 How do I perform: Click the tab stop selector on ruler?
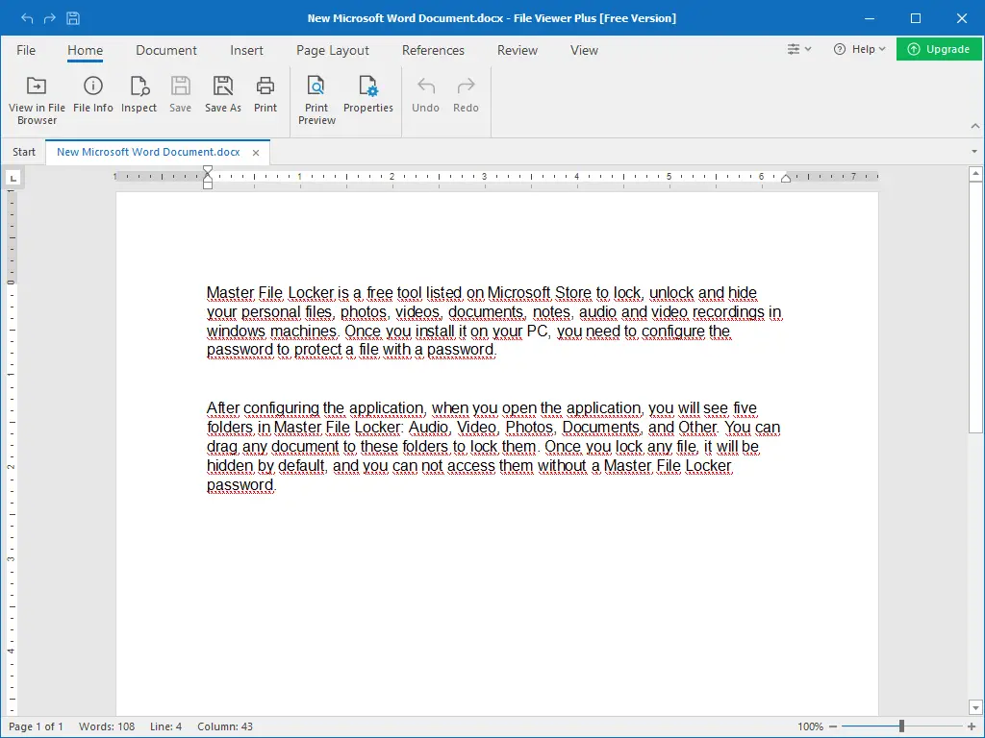click(x=13, y=178)
